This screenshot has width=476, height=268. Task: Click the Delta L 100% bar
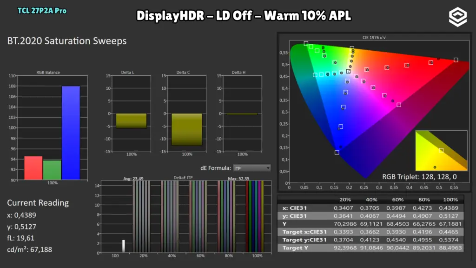(131, 121)
